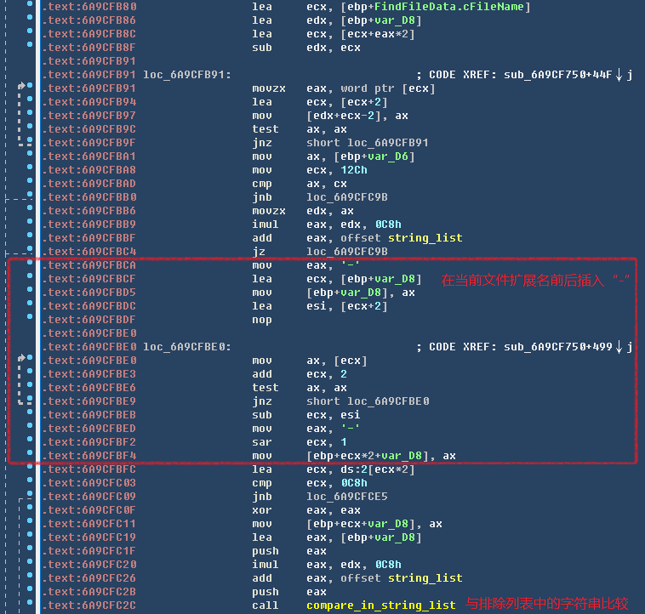
Task: Click operand [edx+ecx-2] on mov line
Action: (x=344, y=116)
